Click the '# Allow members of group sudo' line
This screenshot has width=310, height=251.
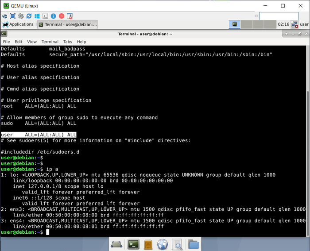pos(79,118)
